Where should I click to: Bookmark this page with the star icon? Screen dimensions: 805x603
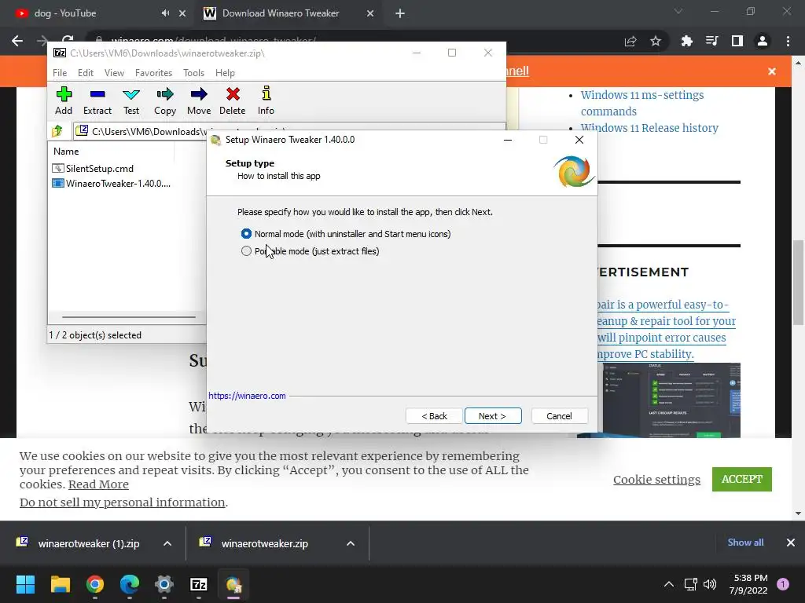pyautogui.click(x=656, y=41)
